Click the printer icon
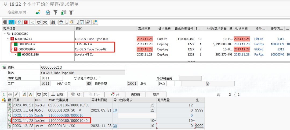 [x=61, y=22]
